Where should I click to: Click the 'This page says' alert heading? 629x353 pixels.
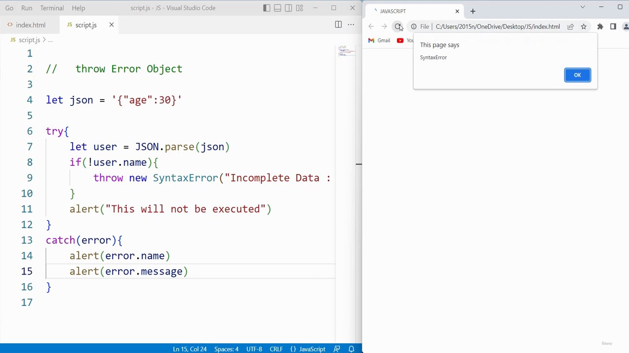(x=440, y=45)
